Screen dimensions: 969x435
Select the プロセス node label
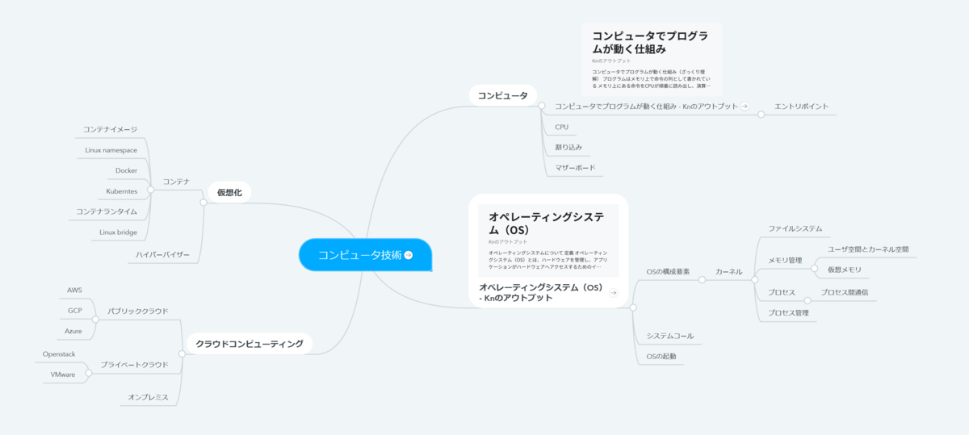[x=782, y=292]
